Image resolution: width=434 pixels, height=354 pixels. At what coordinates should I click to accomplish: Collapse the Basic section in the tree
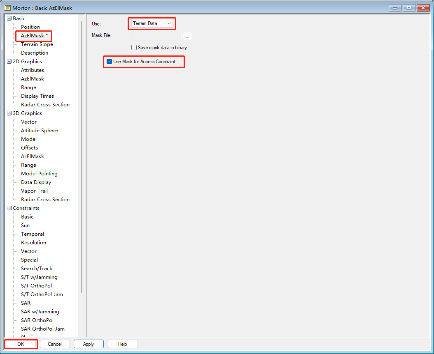pos(9,18)
